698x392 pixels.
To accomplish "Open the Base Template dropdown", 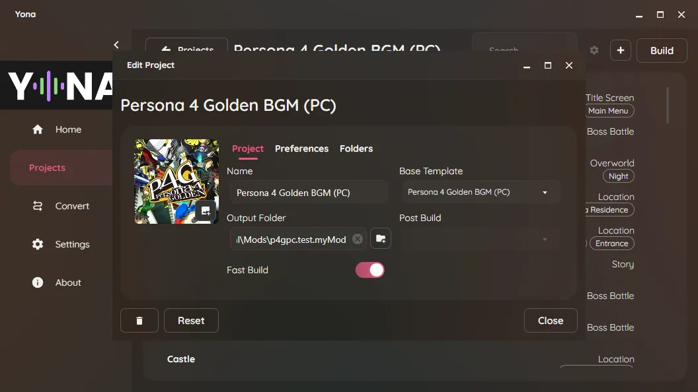I will pyautogui.click(x=481, y=192).
